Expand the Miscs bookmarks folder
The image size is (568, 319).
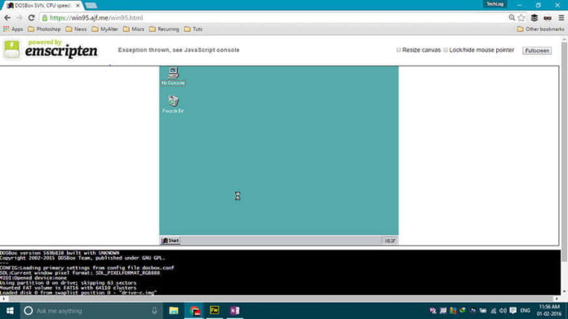pos(134,29)
